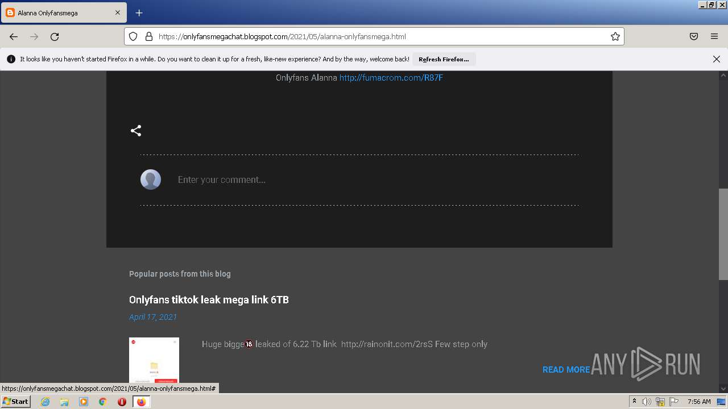This screenshot has width=728, height=409.
Task: Open the tracking protection shield panel
Action: (133, 36)
